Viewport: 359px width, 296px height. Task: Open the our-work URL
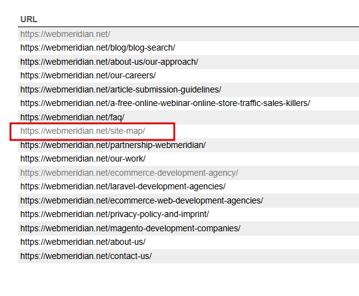pos(83,159)
